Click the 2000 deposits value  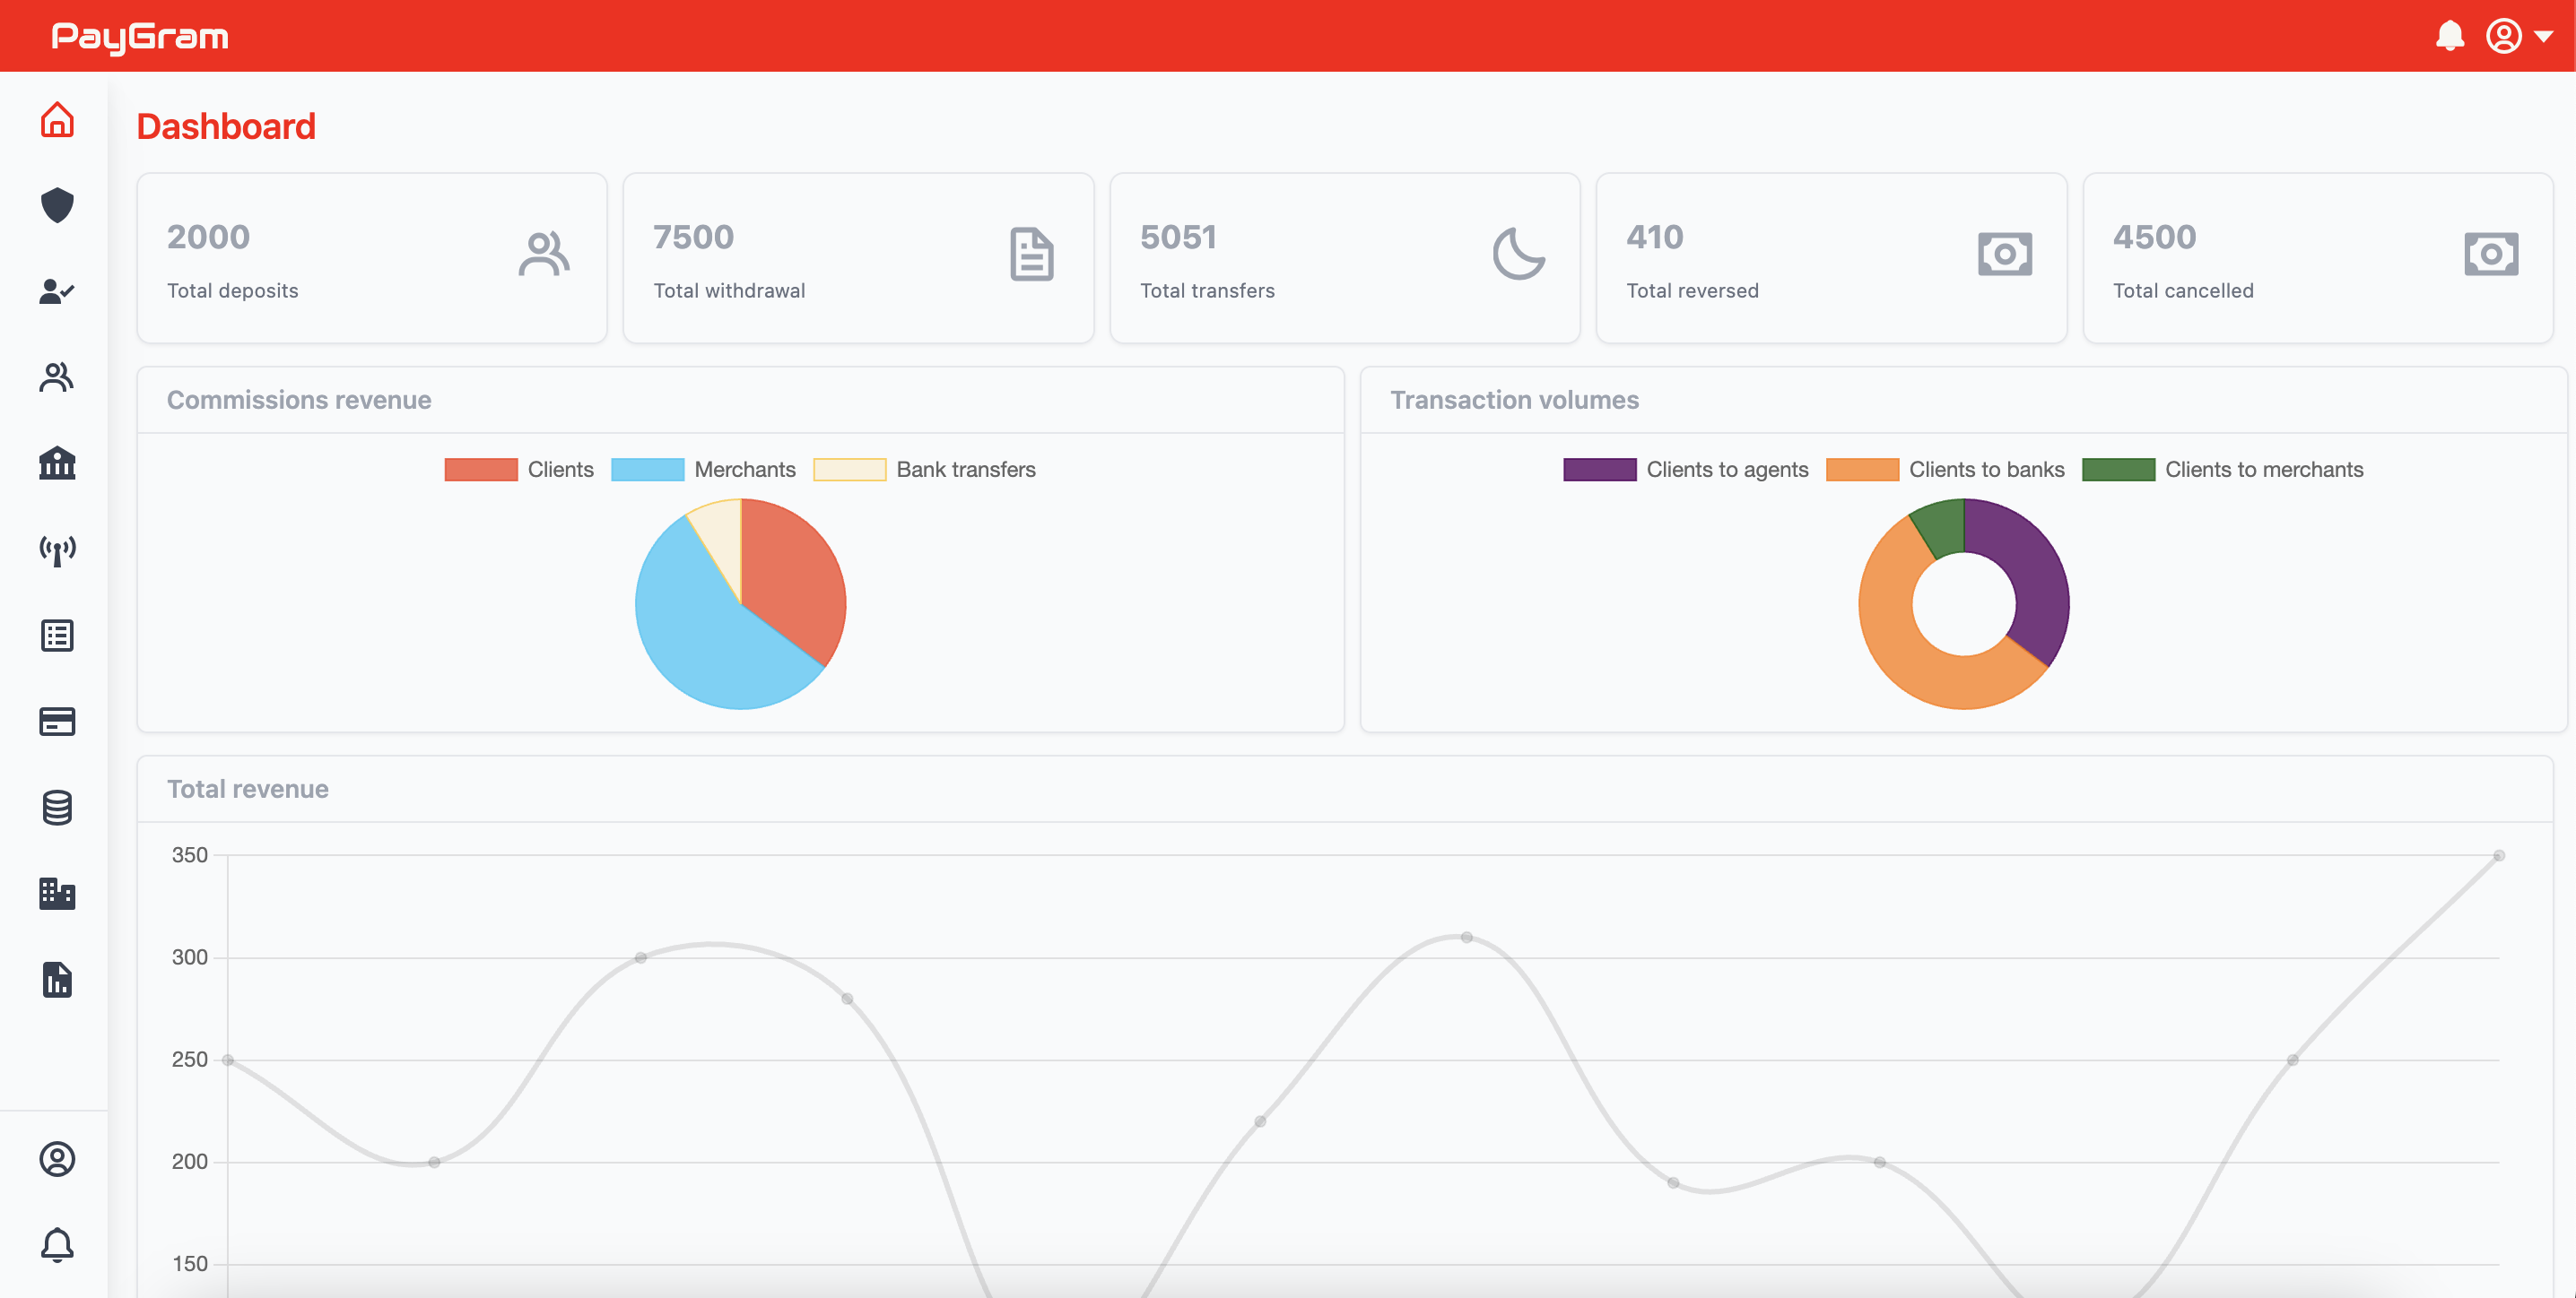(208, 237)
